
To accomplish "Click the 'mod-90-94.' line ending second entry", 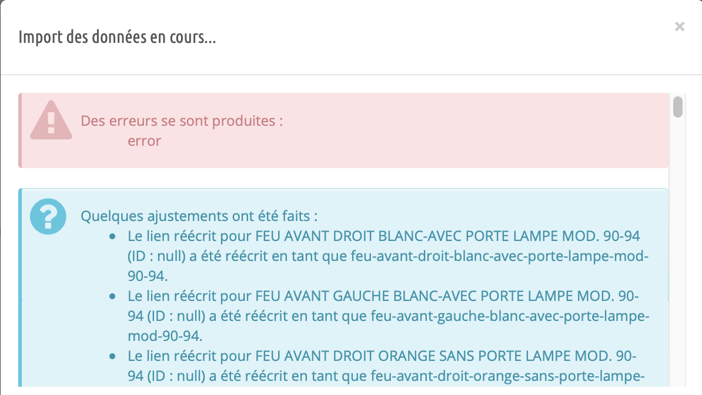I will (x=165, y=336).
